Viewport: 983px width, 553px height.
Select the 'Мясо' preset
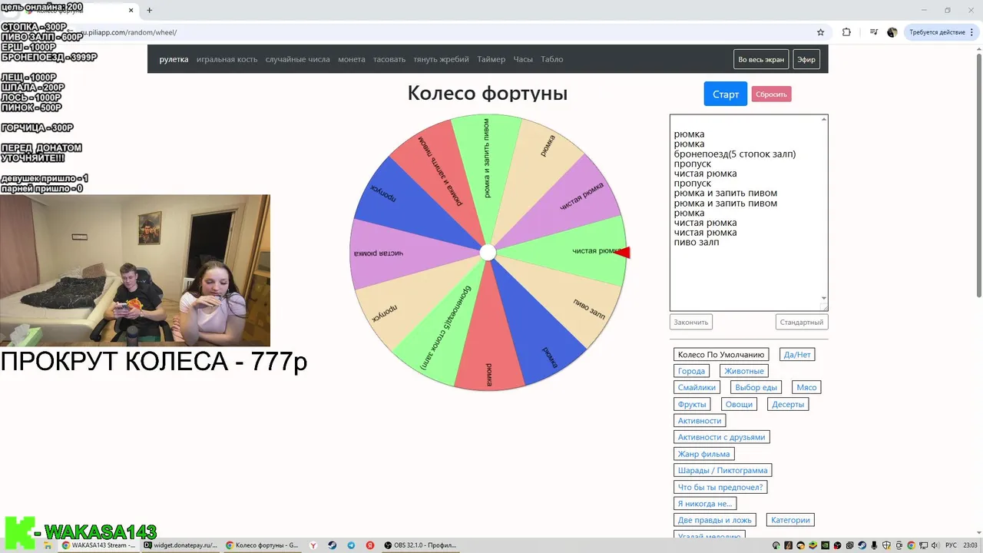(x=806, y=387)
